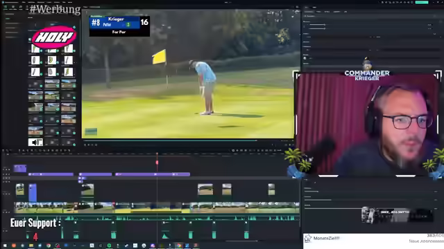Open File Explorer from the taskbar
444x249 pixels.
coord(31,246)
